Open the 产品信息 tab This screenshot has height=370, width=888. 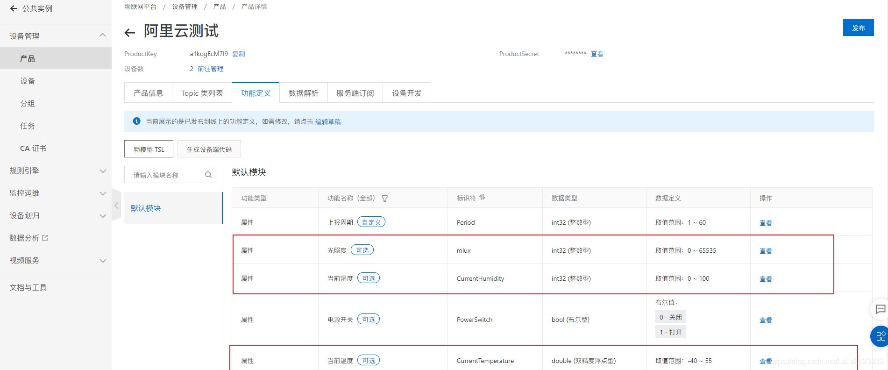coord(148,93)
